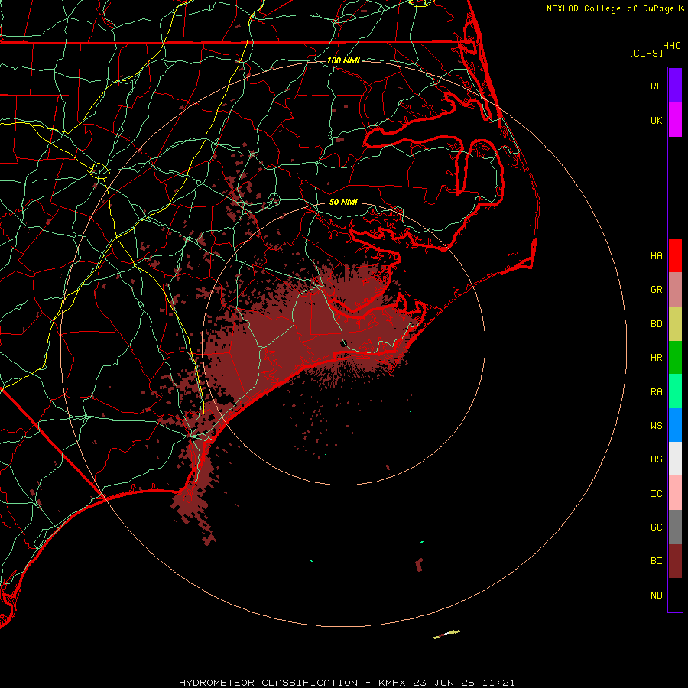Click the DS white legend color block
The width and height of the screenshot is (688, 688).
pos(675,459)
